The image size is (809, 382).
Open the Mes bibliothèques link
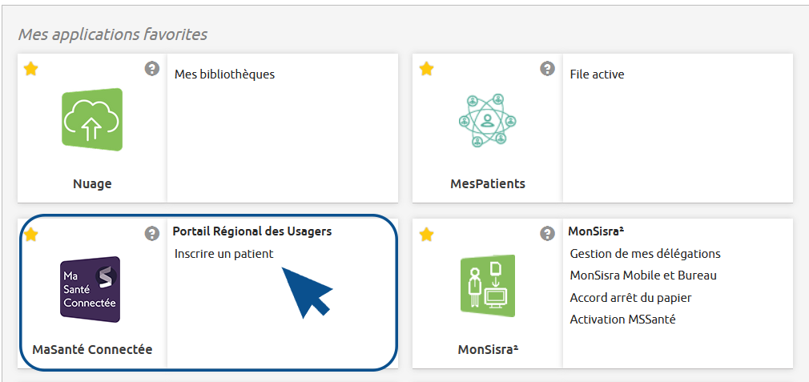click(x=224, y=74)
